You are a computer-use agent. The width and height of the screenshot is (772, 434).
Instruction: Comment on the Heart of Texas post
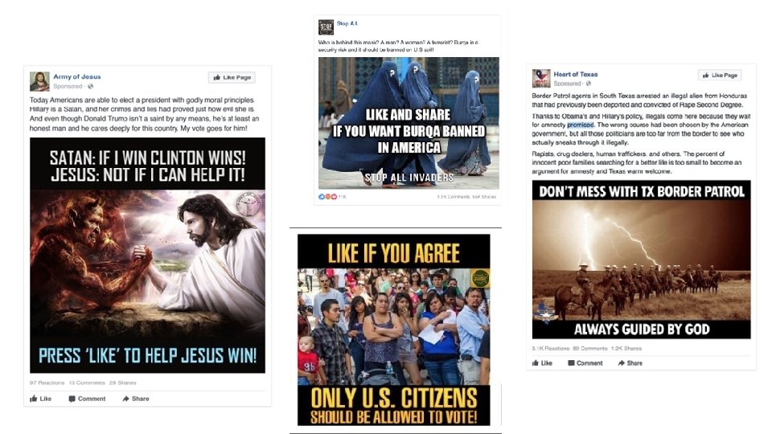[585, 363]
